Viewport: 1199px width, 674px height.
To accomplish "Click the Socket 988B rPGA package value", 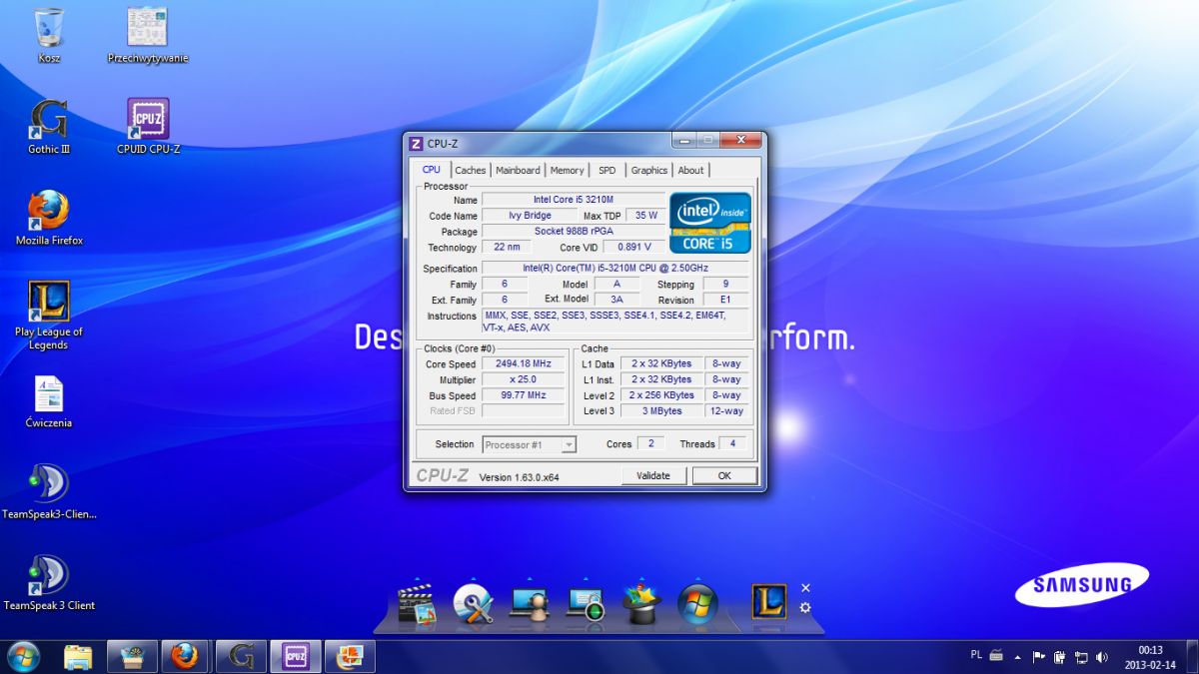I will point(574,232).
